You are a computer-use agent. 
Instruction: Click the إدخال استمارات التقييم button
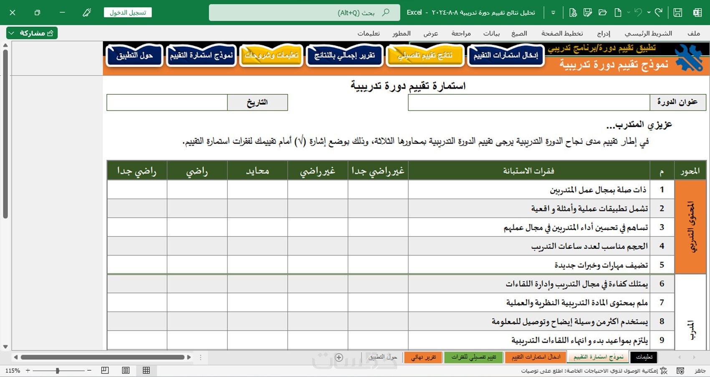[506, 56]
